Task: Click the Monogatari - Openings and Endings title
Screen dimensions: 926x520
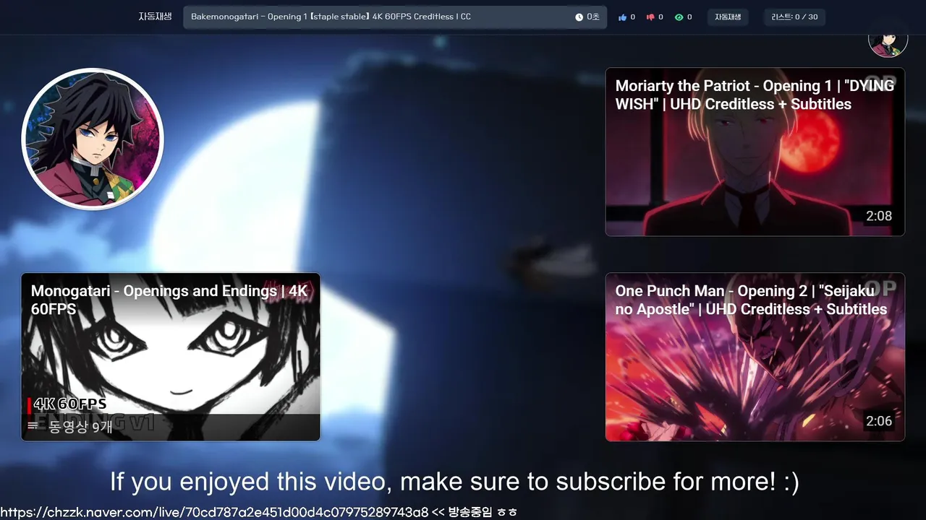Action: click(x=169, y=300)
